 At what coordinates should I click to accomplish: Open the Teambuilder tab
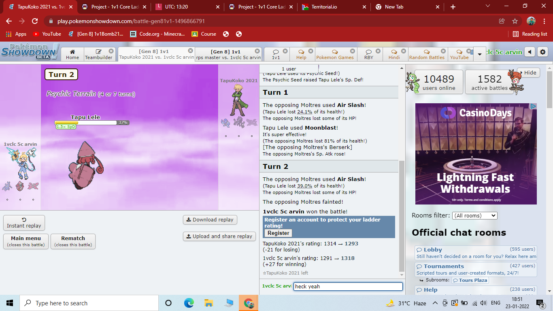99,54
